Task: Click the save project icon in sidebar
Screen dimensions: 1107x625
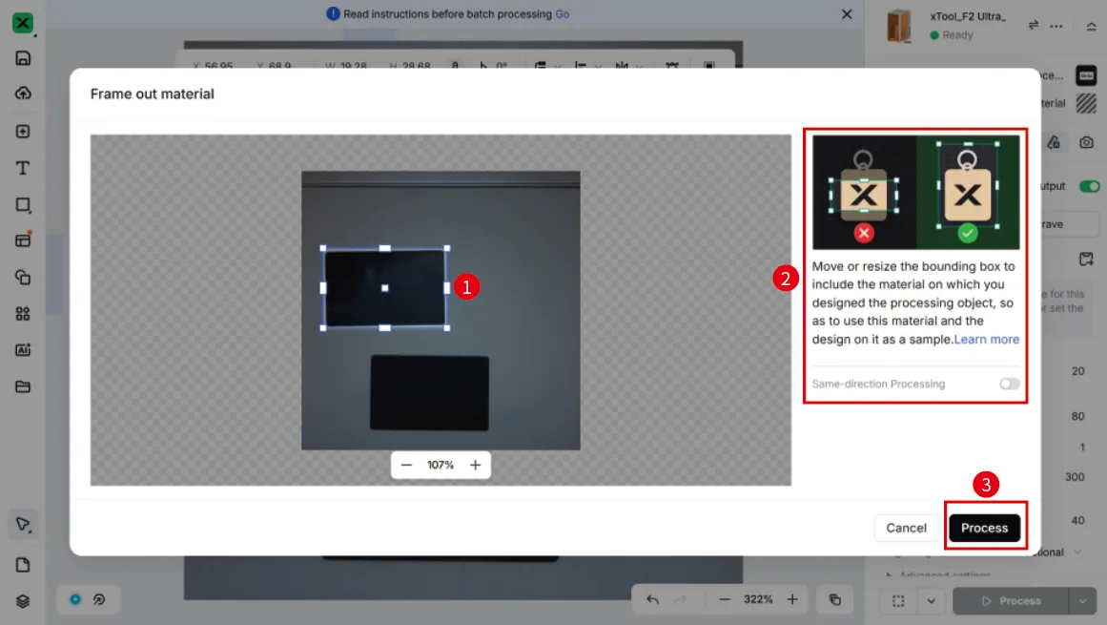Action: [23, 58]
